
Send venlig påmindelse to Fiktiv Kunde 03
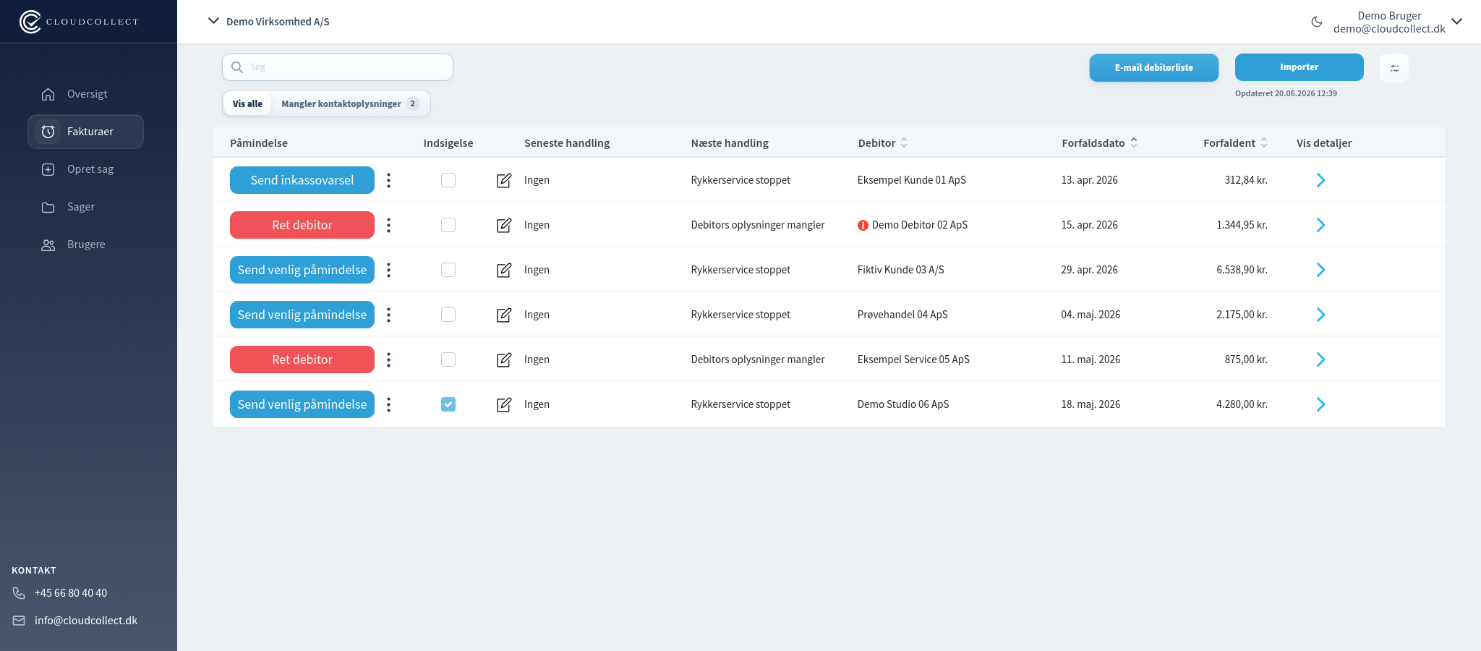[x=302, y=270]
